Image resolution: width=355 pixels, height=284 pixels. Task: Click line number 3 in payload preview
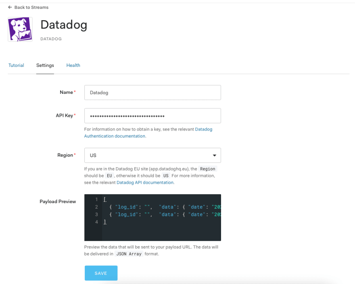96,214
